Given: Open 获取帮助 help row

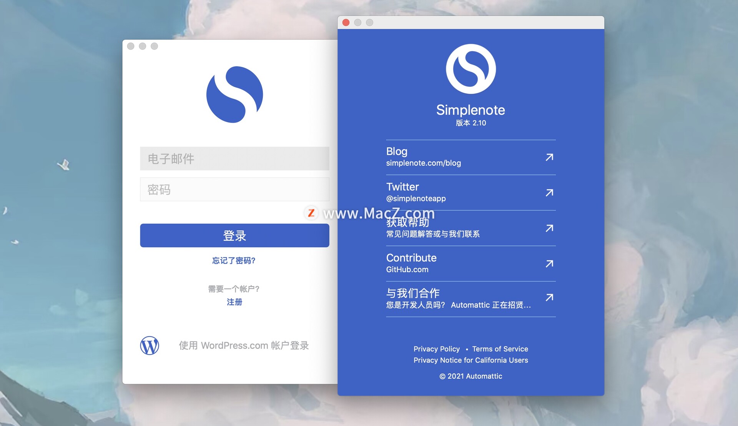Looking at the screenshot, I should 471,228.
